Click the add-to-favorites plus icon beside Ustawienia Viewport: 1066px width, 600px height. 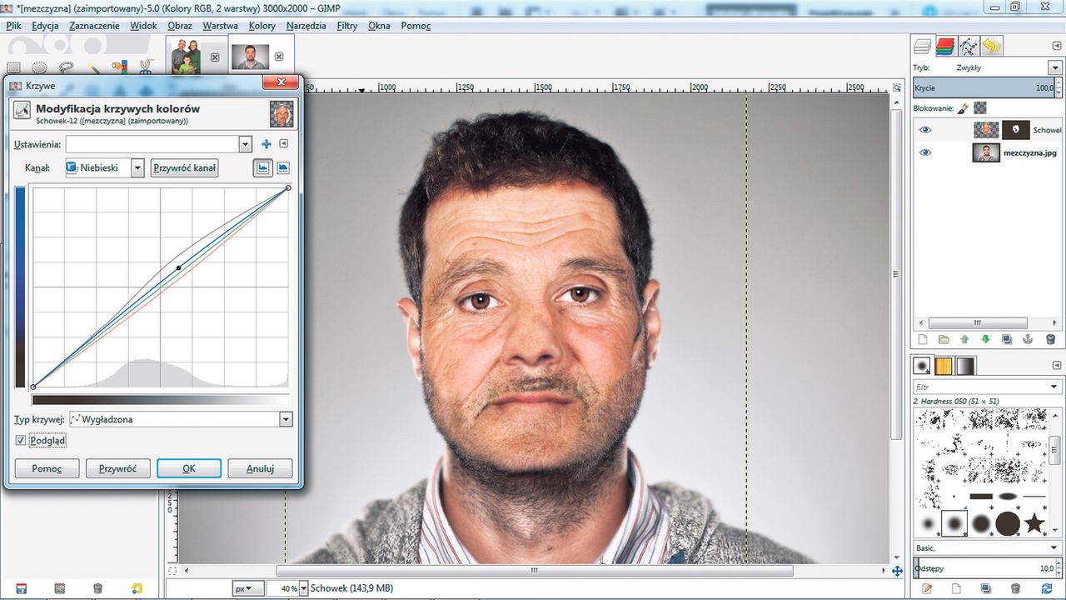(x=266, y=144)
